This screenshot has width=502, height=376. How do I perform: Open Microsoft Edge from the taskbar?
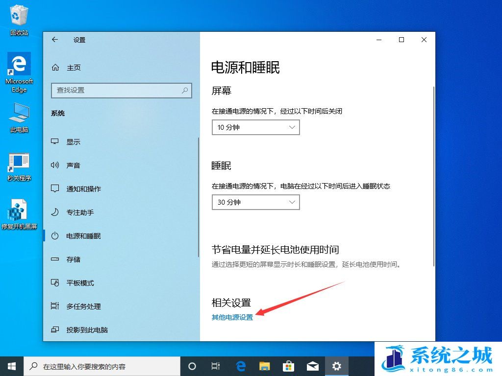(240, 366)
